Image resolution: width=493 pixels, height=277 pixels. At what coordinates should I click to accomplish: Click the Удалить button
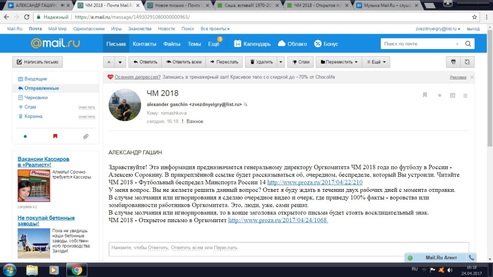[x=261, y=62]
